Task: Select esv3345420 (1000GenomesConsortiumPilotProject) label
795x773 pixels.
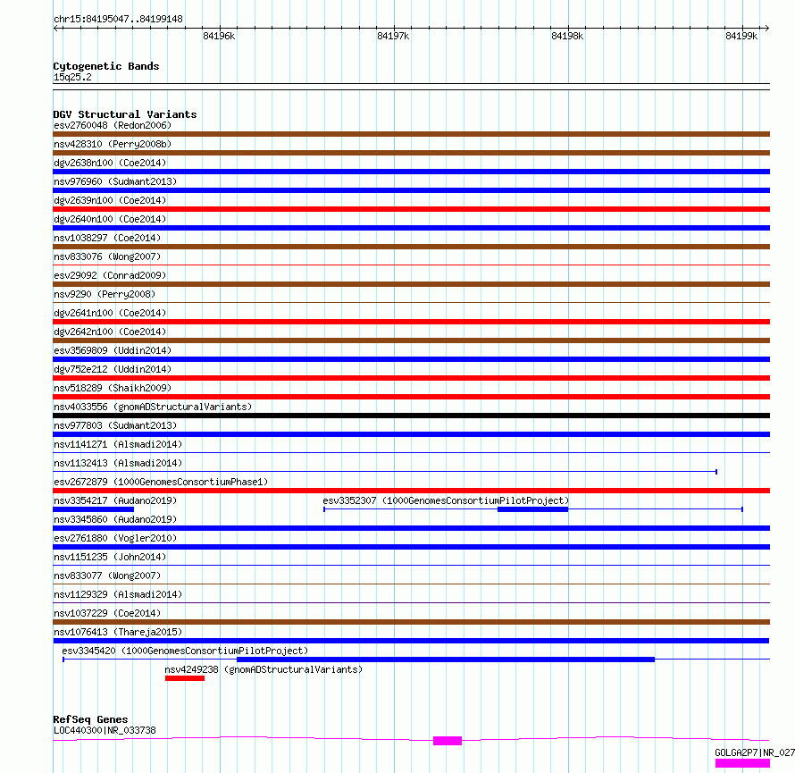Action: [185, 651]
